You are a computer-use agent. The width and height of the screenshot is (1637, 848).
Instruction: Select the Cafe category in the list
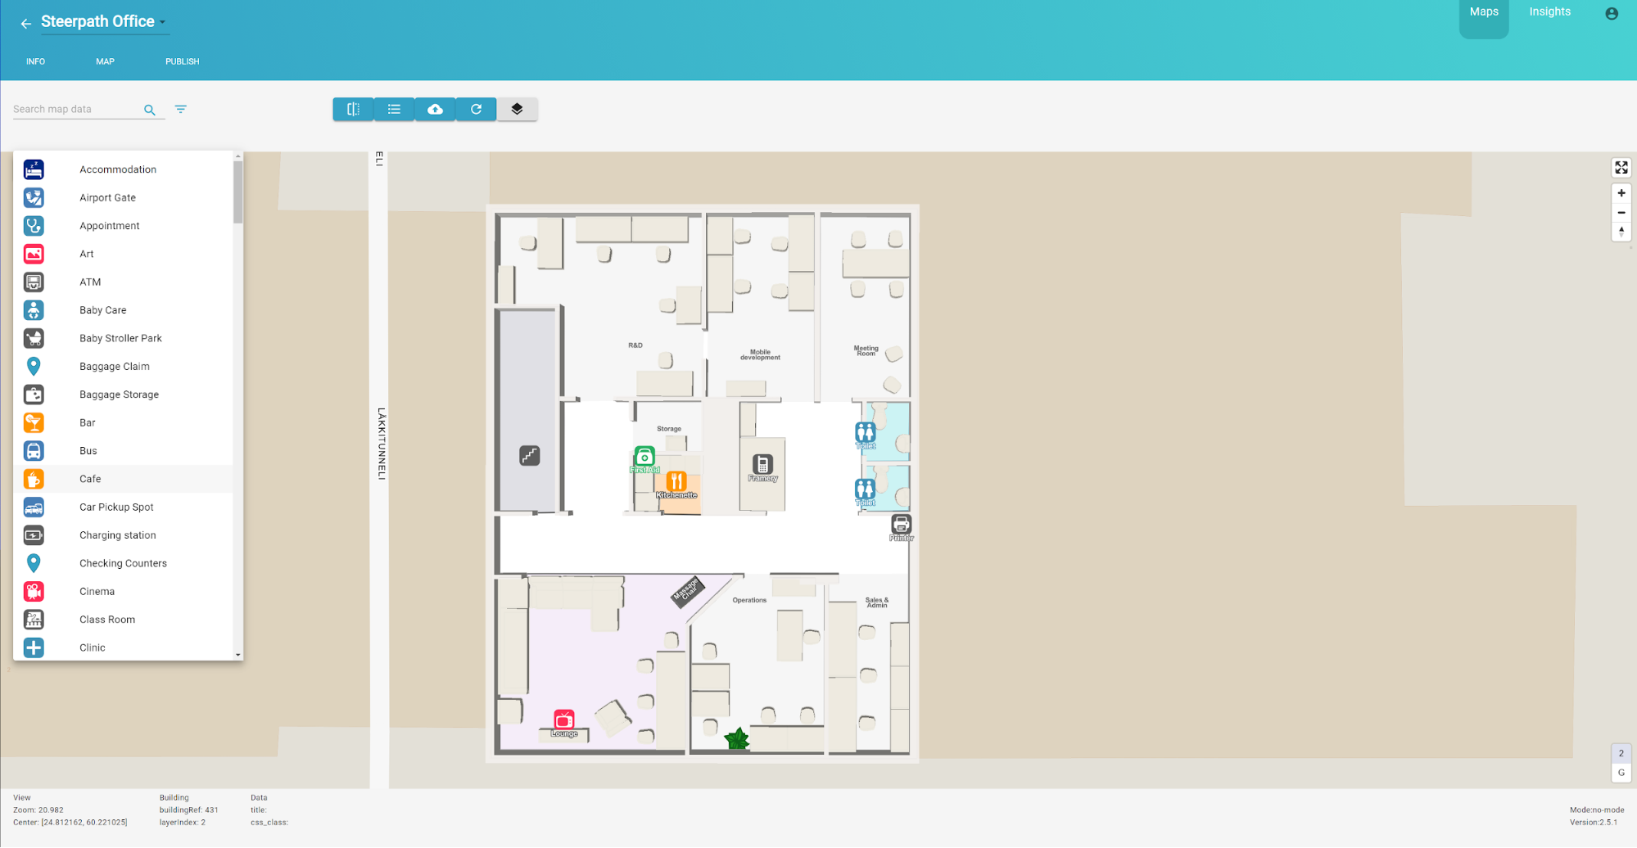click(90, 479)
